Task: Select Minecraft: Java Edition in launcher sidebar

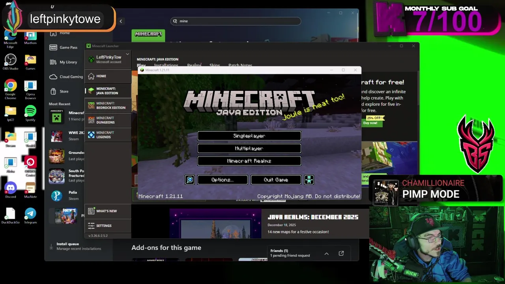Action: pos(108,91)
